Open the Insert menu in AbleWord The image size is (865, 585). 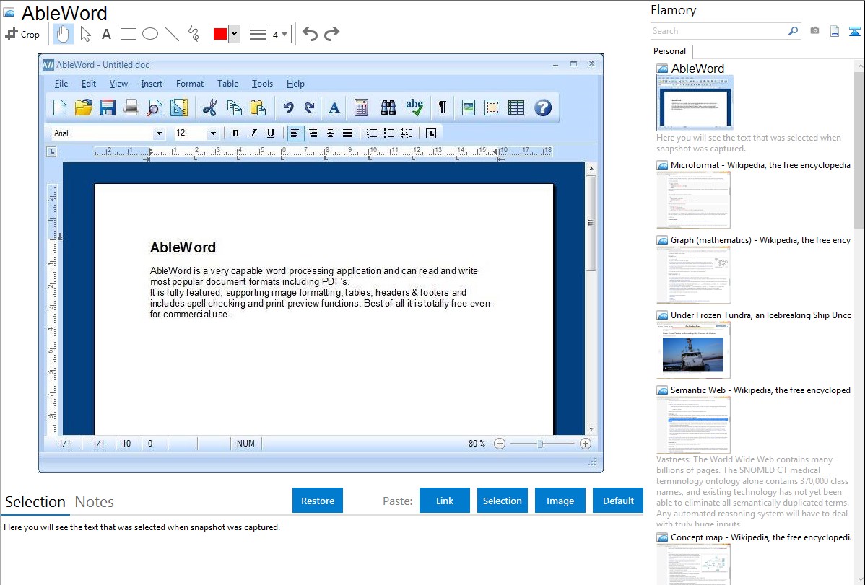152,84
